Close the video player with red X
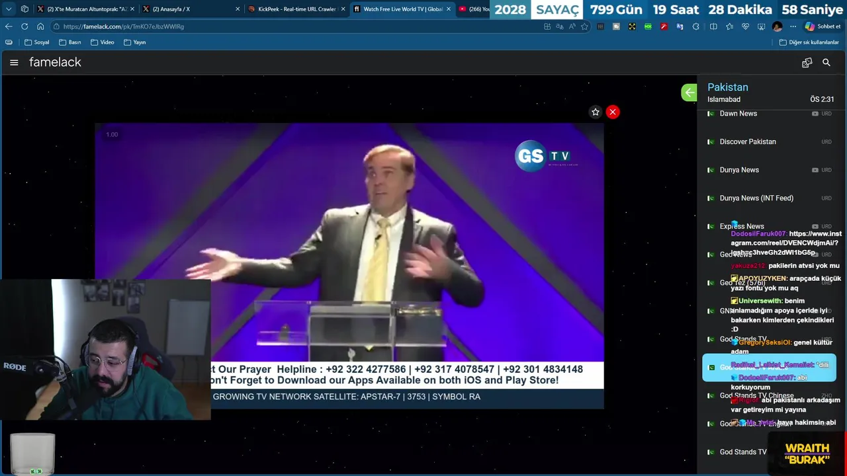The width and height of the screenshot is (847, 476). coord(613,112)
